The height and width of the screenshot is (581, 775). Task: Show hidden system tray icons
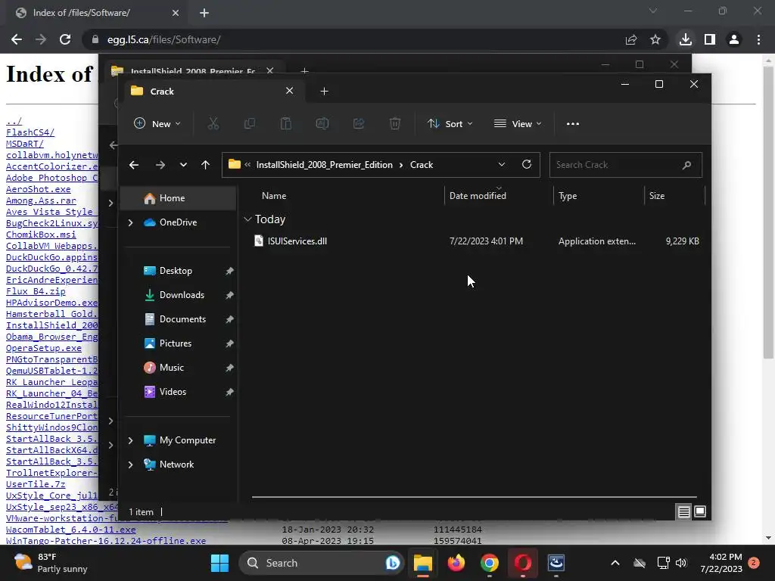615,563
